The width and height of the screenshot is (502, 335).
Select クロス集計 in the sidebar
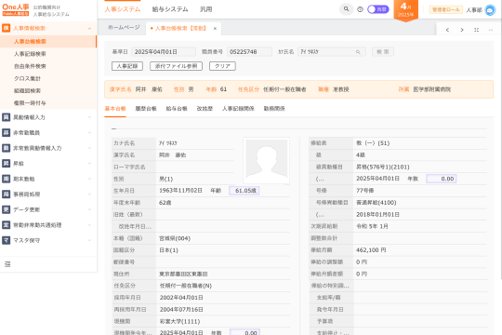(27, 78)
